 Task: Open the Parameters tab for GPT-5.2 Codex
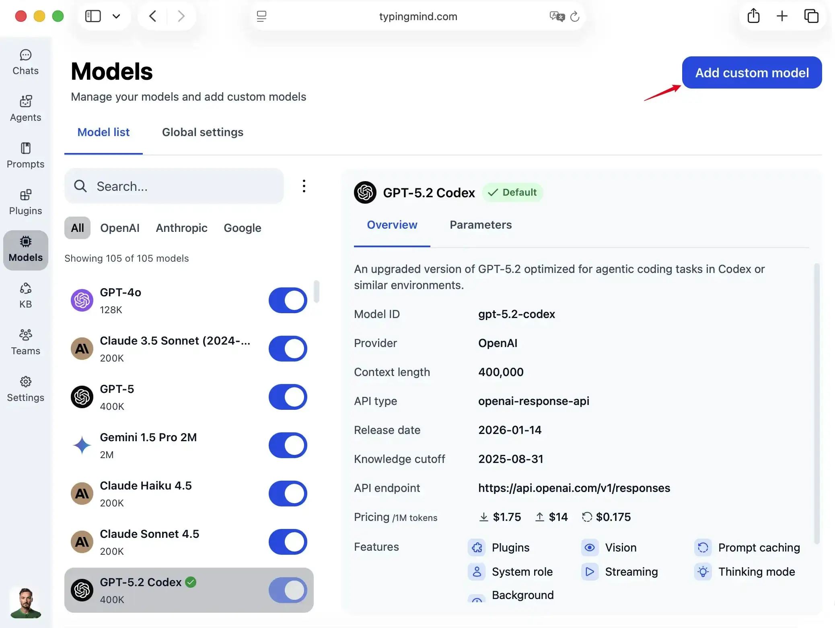(480, 225)
